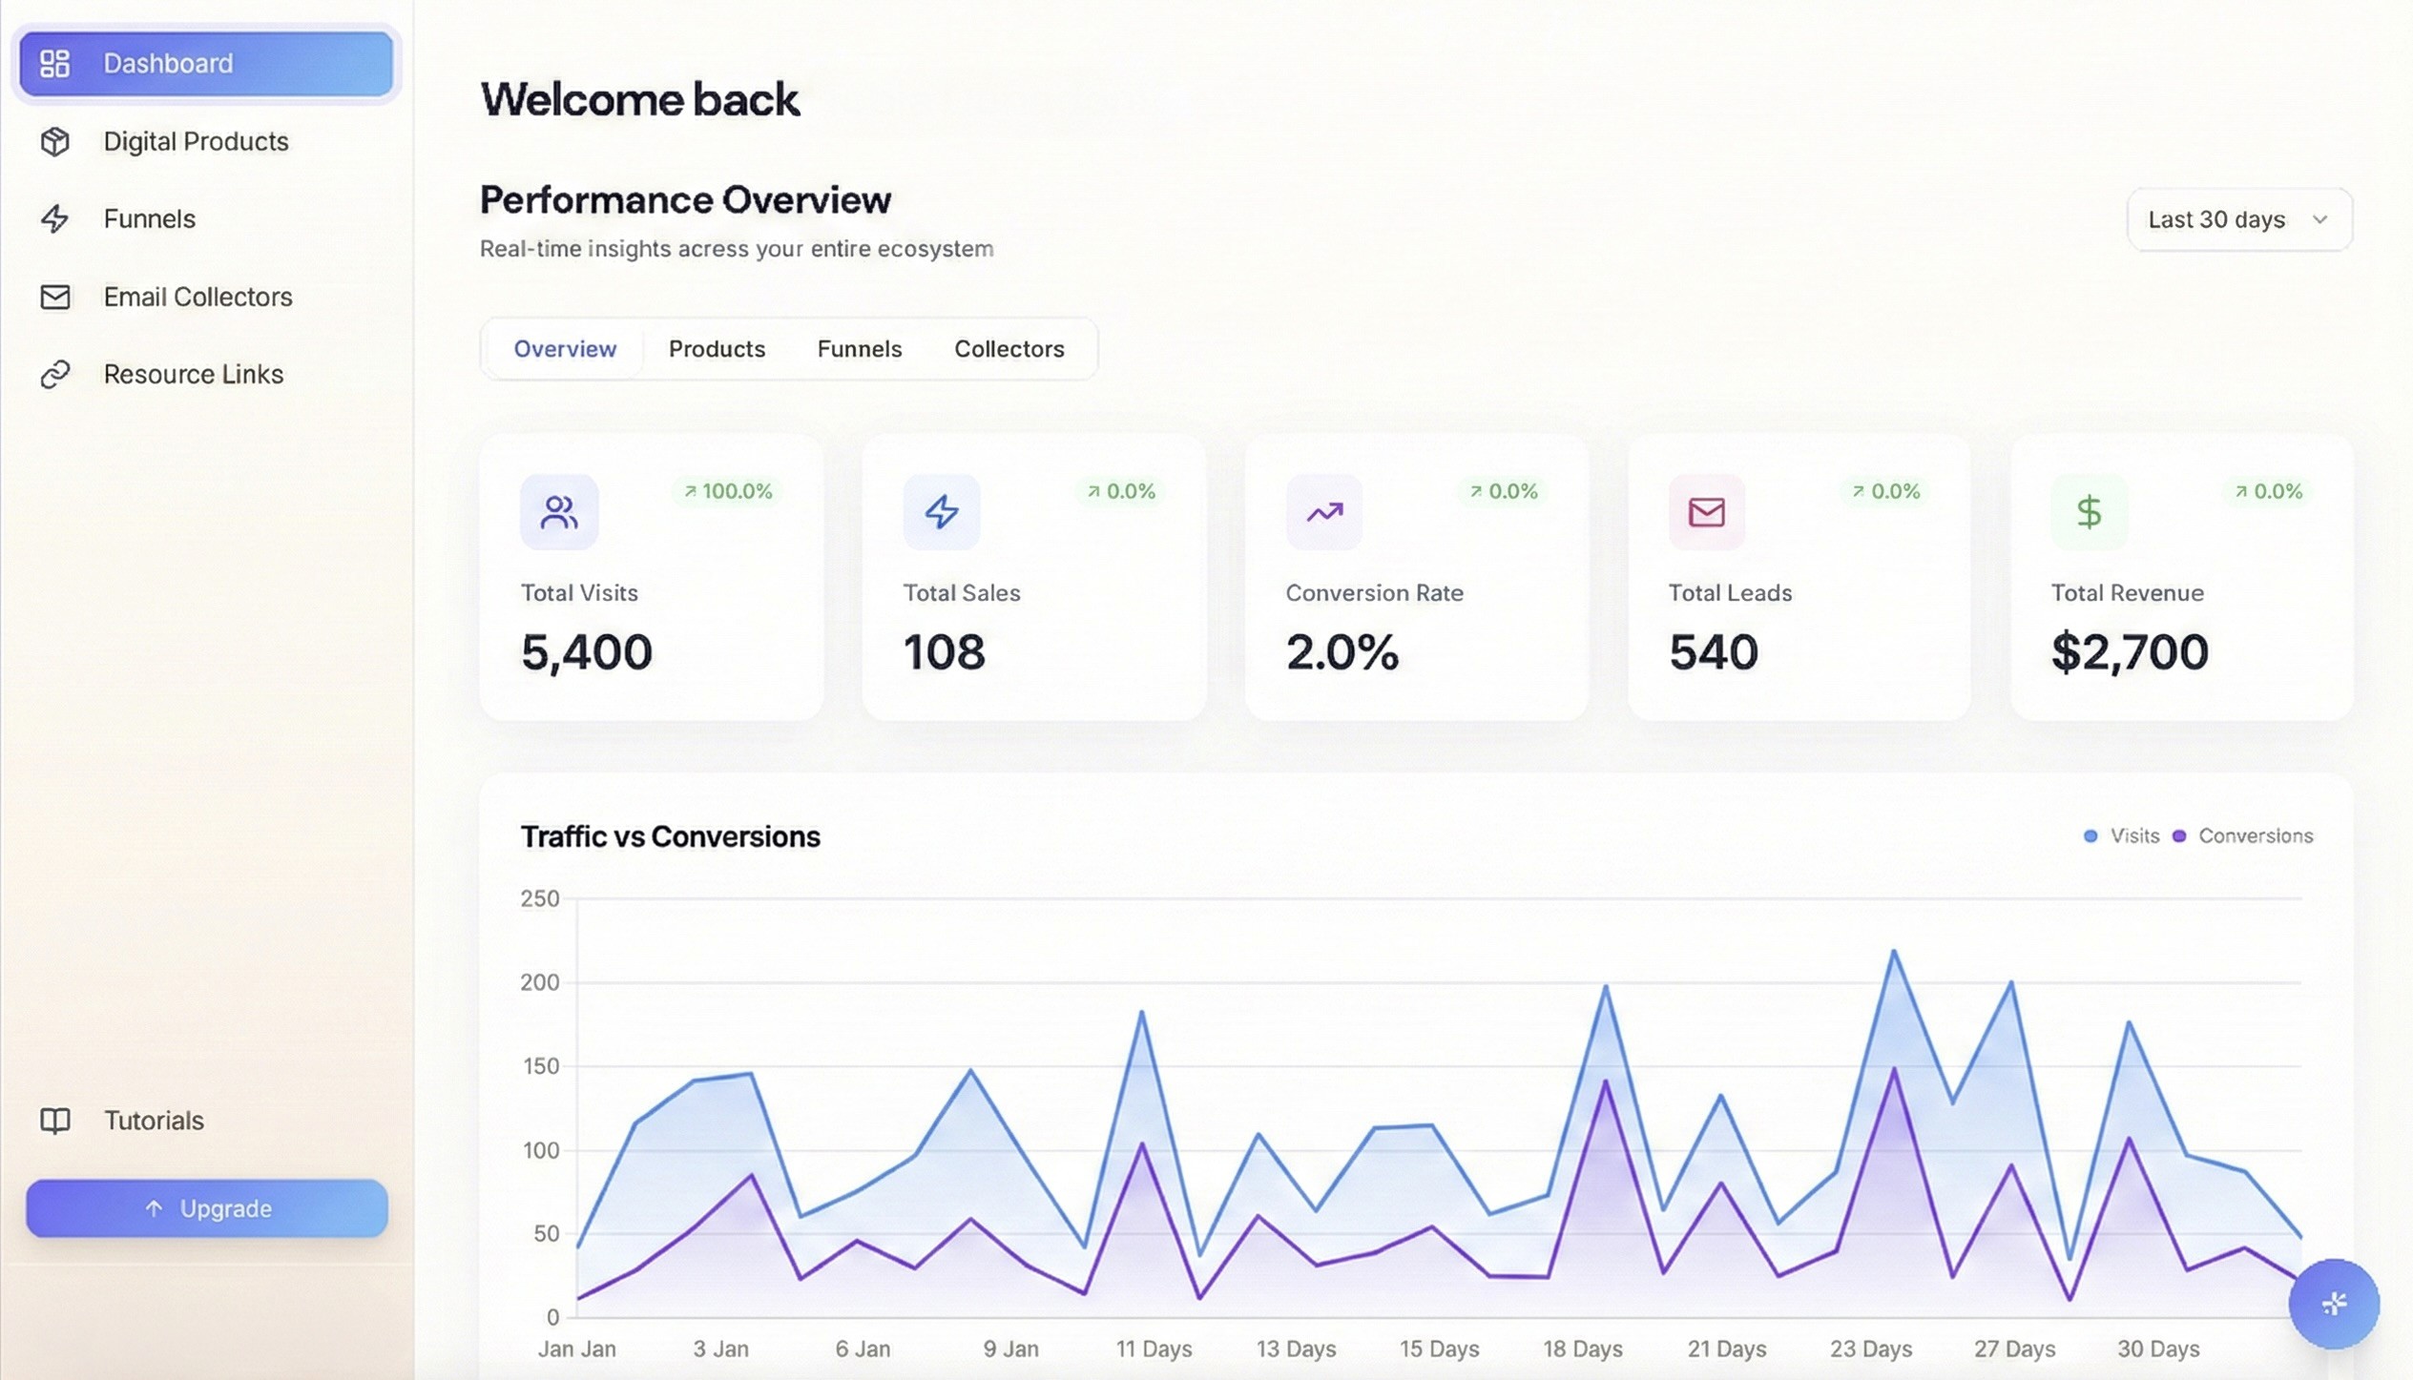Click the Funnels lightning bolt icon
2413x1380 pixels.
55,219
